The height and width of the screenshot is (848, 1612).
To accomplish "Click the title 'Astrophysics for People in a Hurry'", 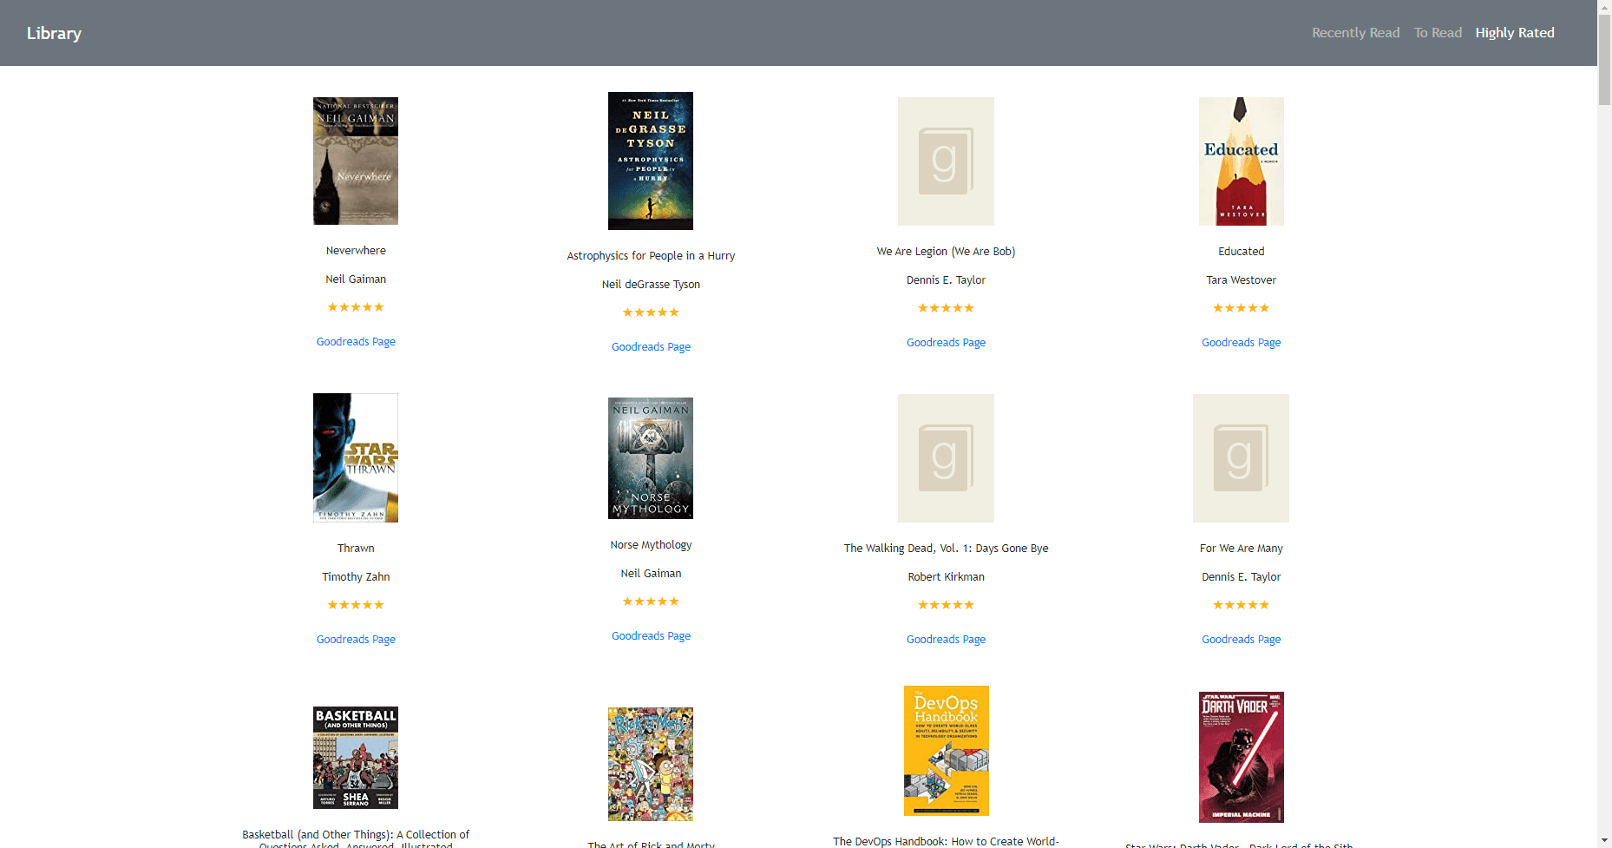I will 651,256.
